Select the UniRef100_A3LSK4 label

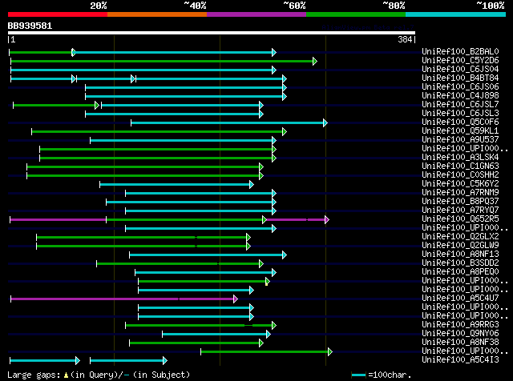(x=460, y=158)
